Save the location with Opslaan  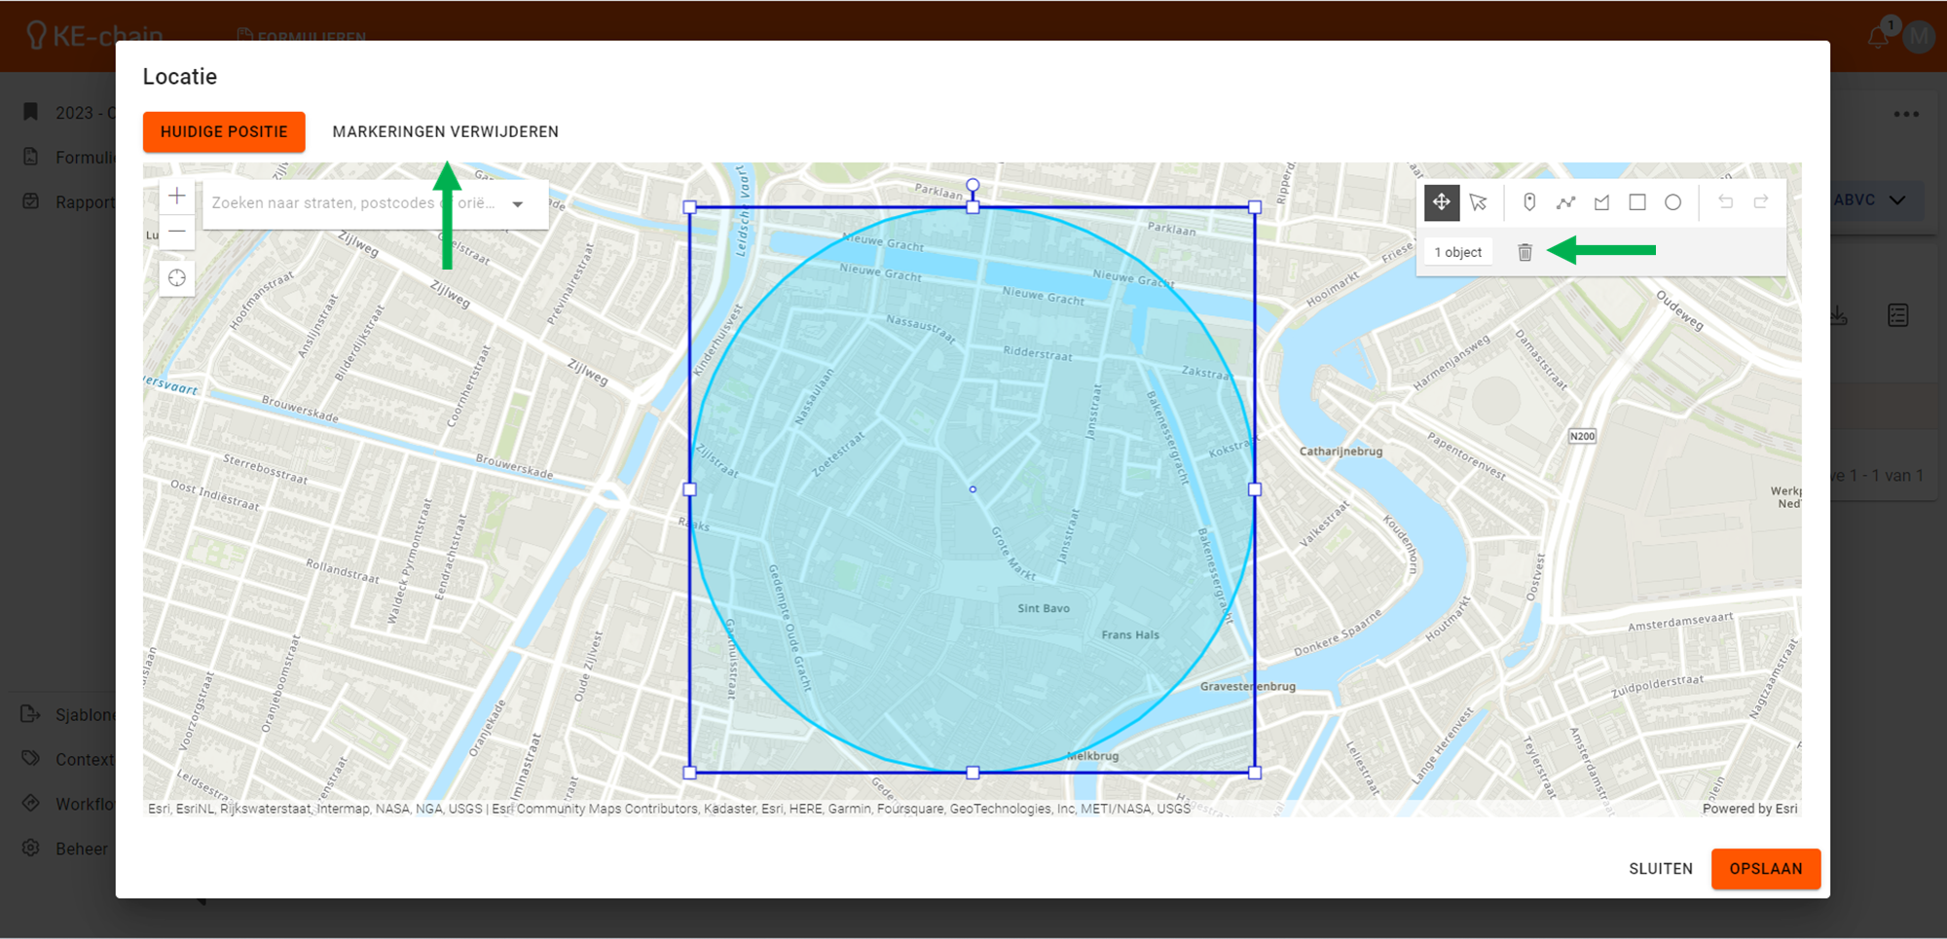1765,869
